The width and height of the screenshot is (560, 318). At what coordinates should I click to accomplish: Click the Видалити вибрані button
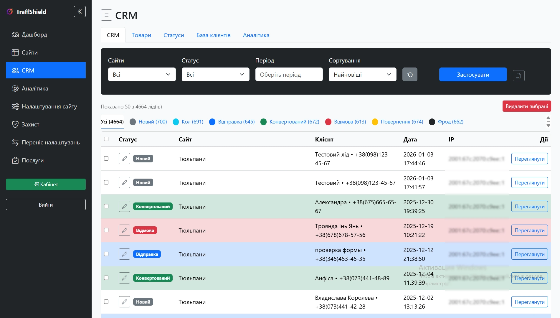(x=527, y=106)
